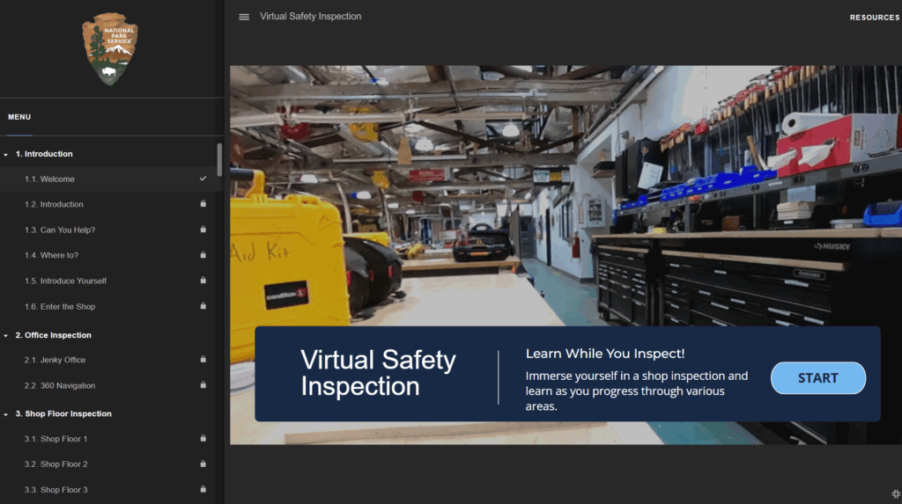Click the lock icon beside Where to?
This screenshot has width=902, height=504.
(x=203, y=254)
